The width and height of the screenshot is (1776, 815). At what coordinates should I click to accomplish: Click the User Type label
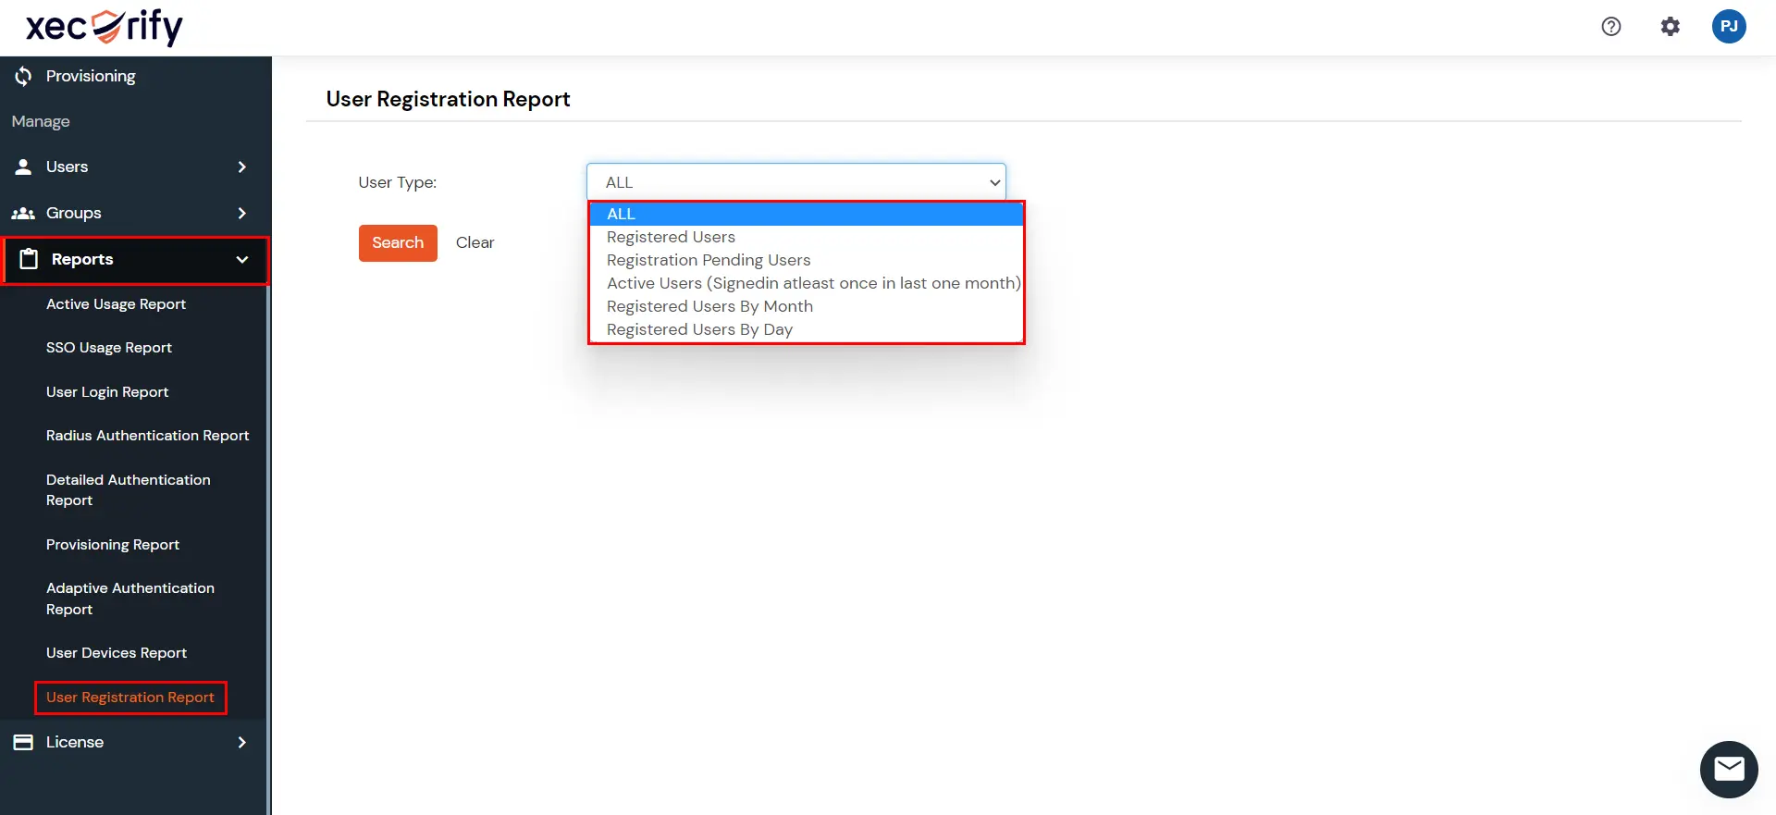pyautogui.click(x=398, y=182)
